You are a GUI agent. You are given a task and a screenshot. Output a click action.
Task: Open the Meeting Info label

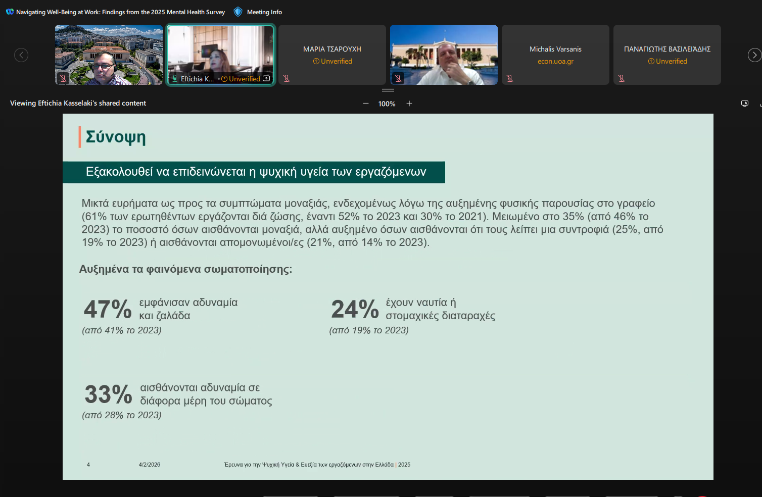264,12
